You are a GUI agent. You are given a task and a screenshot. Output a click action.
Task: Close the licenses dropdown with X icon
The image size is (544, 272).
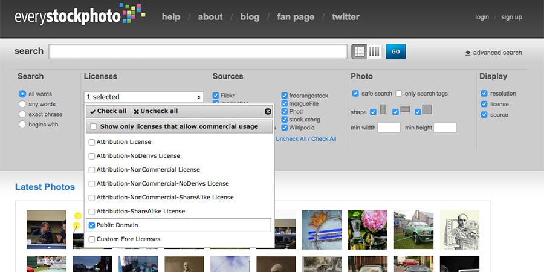268,111
